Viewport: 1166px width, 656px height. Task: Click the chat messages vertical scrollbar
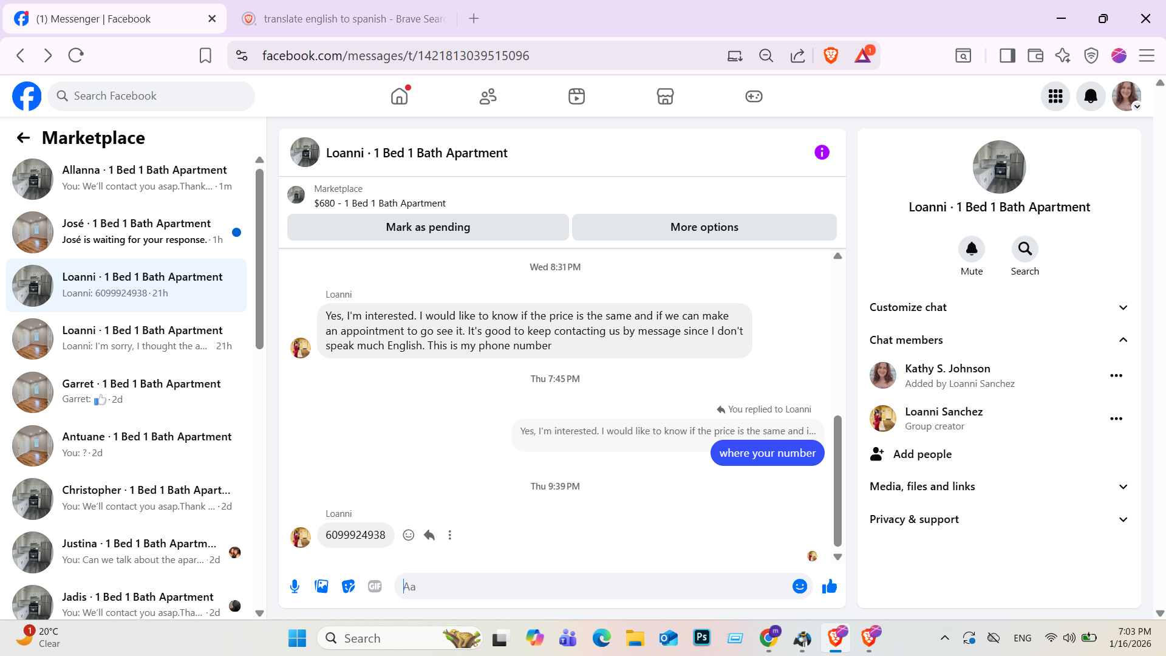coord(837,480)
